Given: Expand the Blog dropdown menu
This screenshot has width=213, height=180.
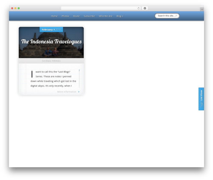Looking at the screenshot, I should coord(120,16).
